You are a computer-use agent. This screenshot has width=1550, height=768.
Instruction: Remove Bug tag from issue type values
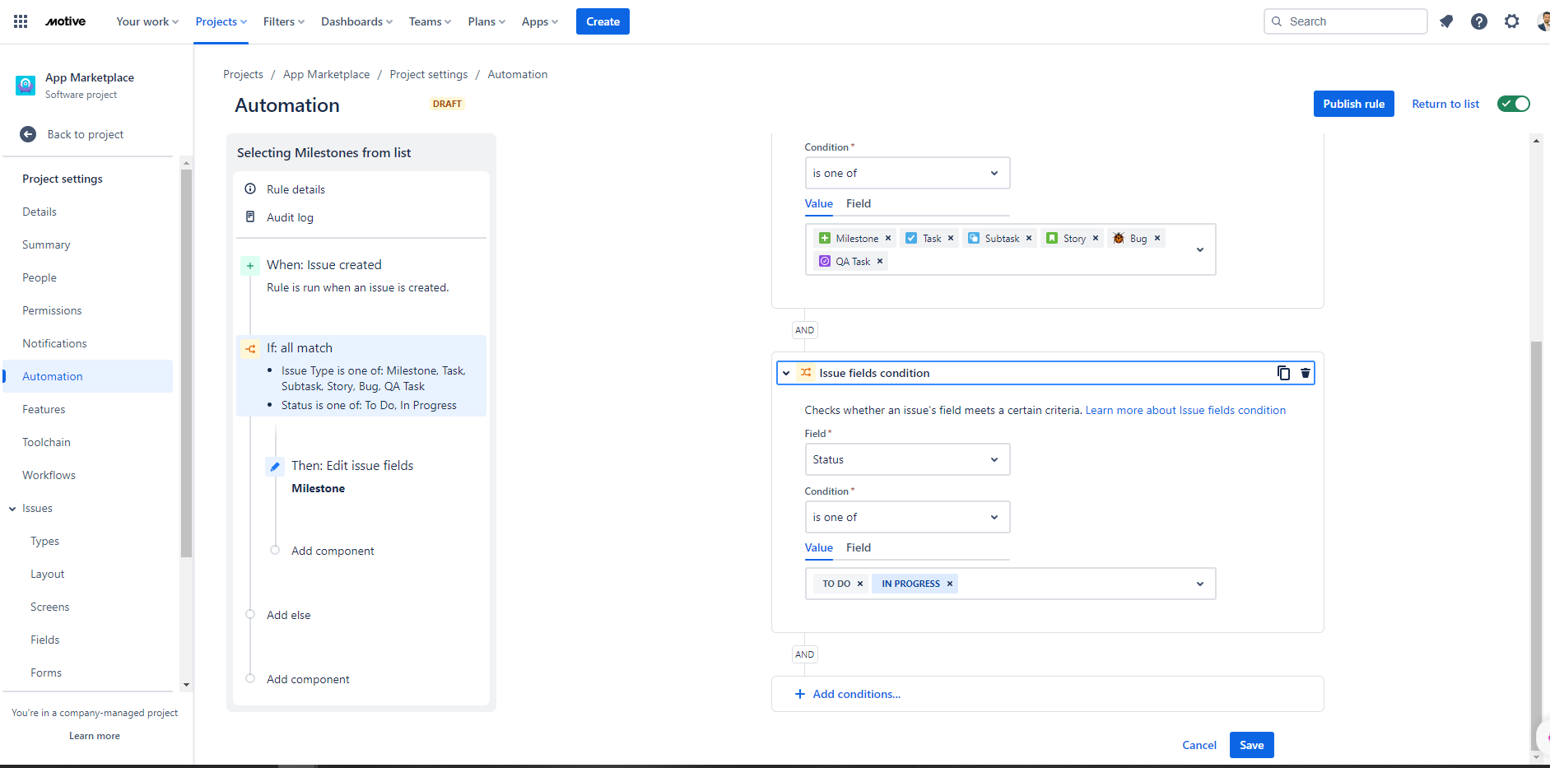[1157, 239]
